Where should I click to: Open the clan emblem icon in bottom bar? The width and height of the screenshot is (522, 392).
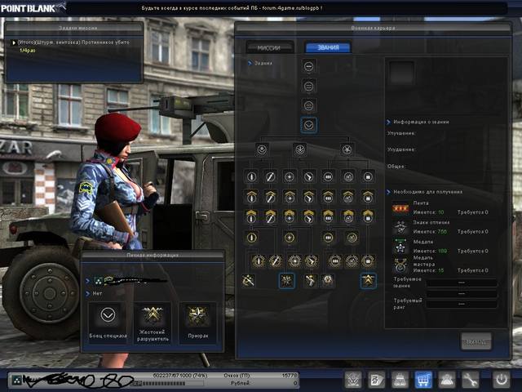point(353,380)
